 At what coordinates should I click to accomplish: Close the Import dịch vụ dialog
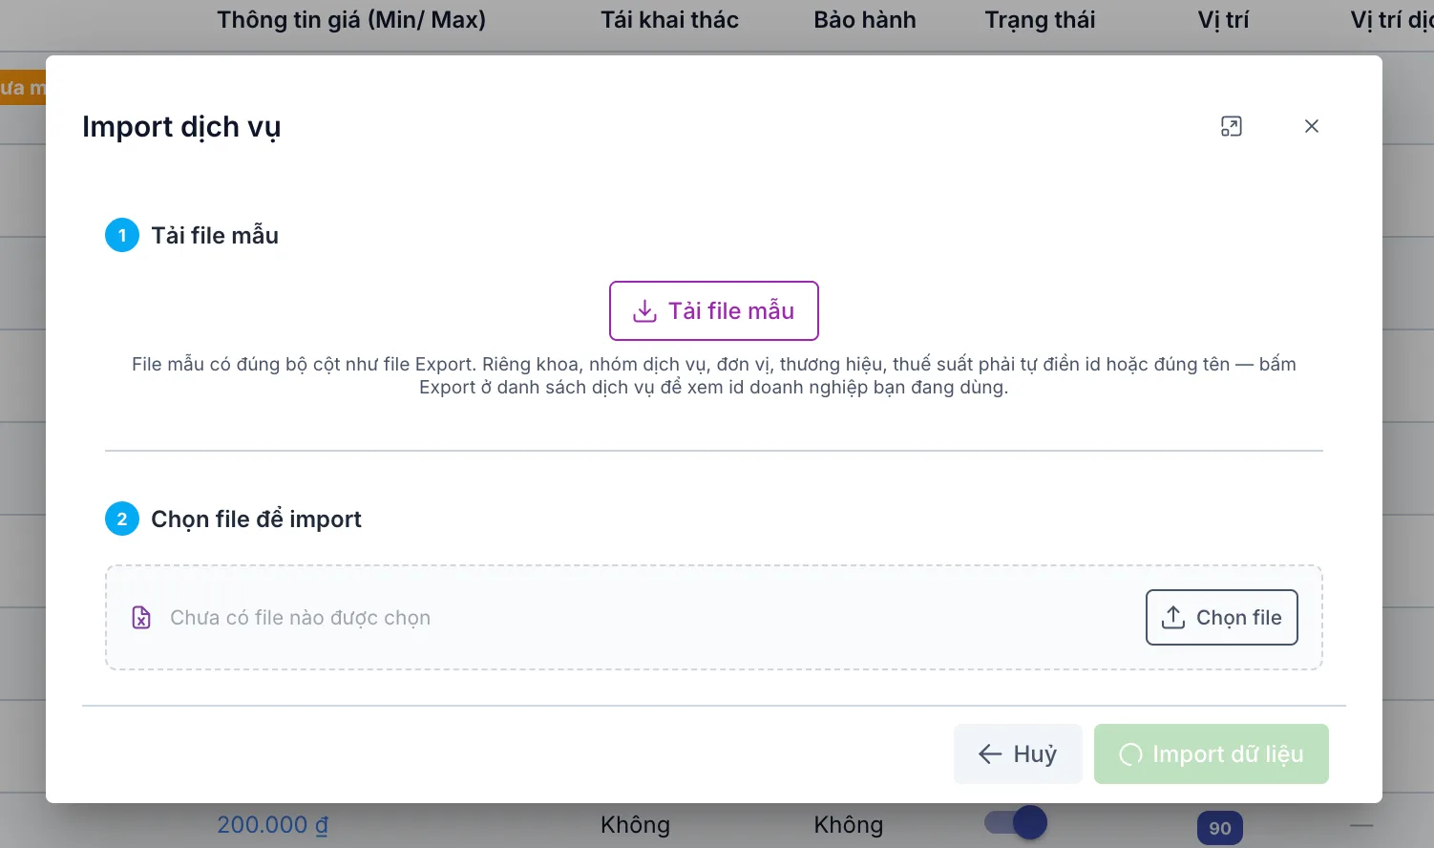1312,126
